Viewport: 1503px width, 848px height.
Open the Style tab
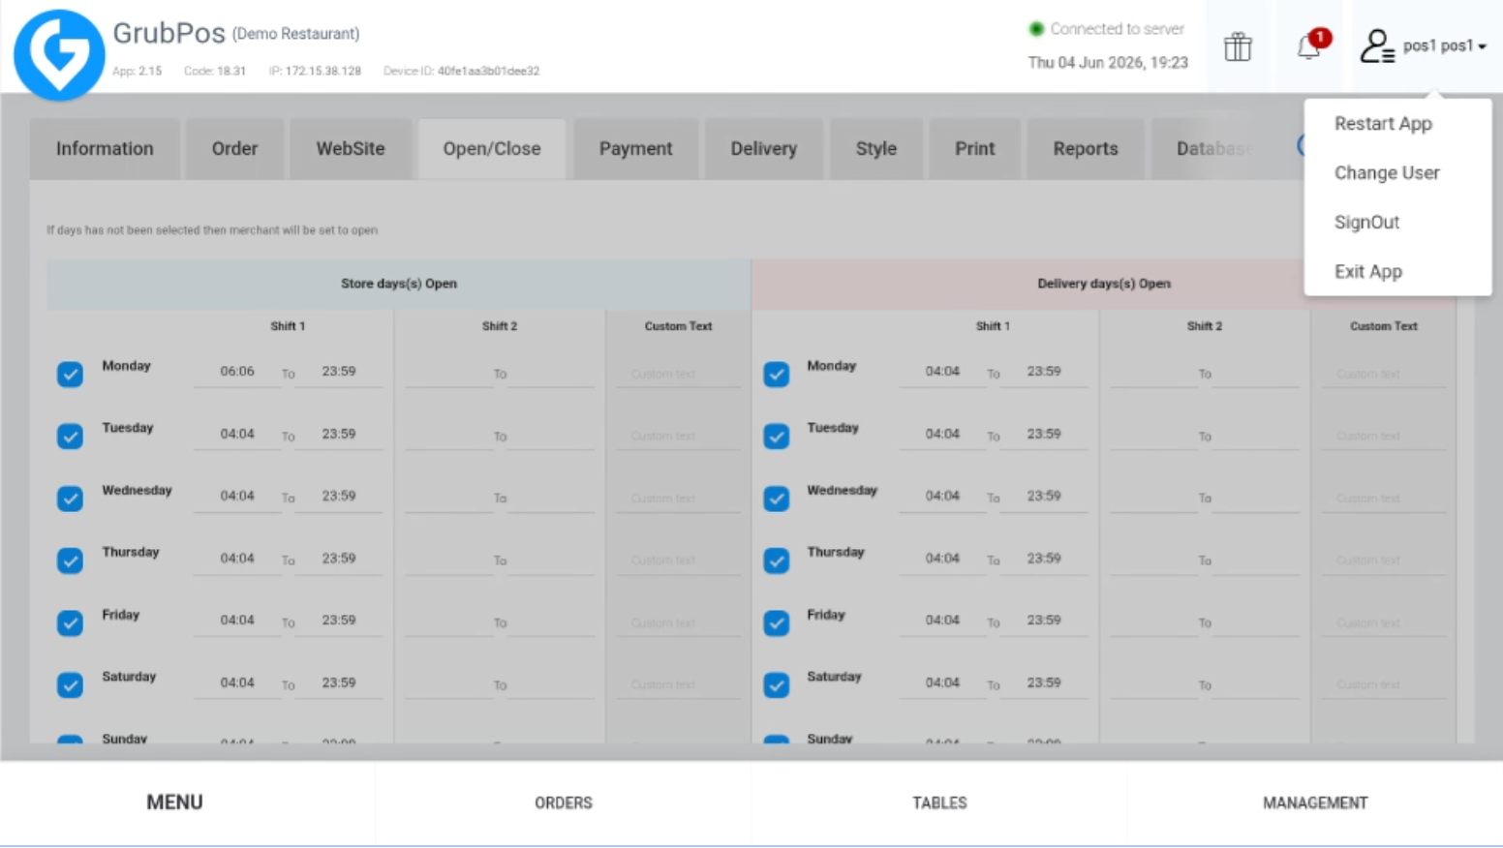coord(876,149)
